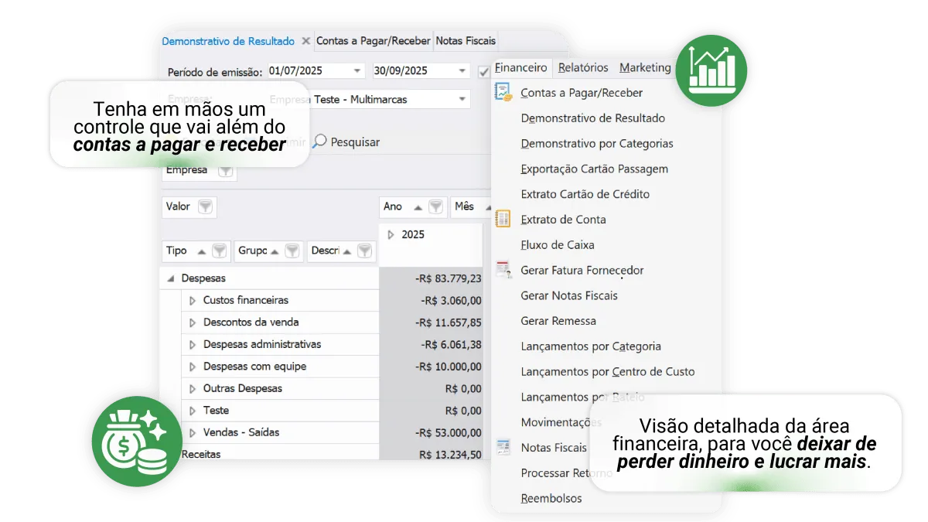Image resolution: width=928 pixels, height=522 pixels.
Task: Select Reembolsos menu entry
Action: [x=551, y=499]
